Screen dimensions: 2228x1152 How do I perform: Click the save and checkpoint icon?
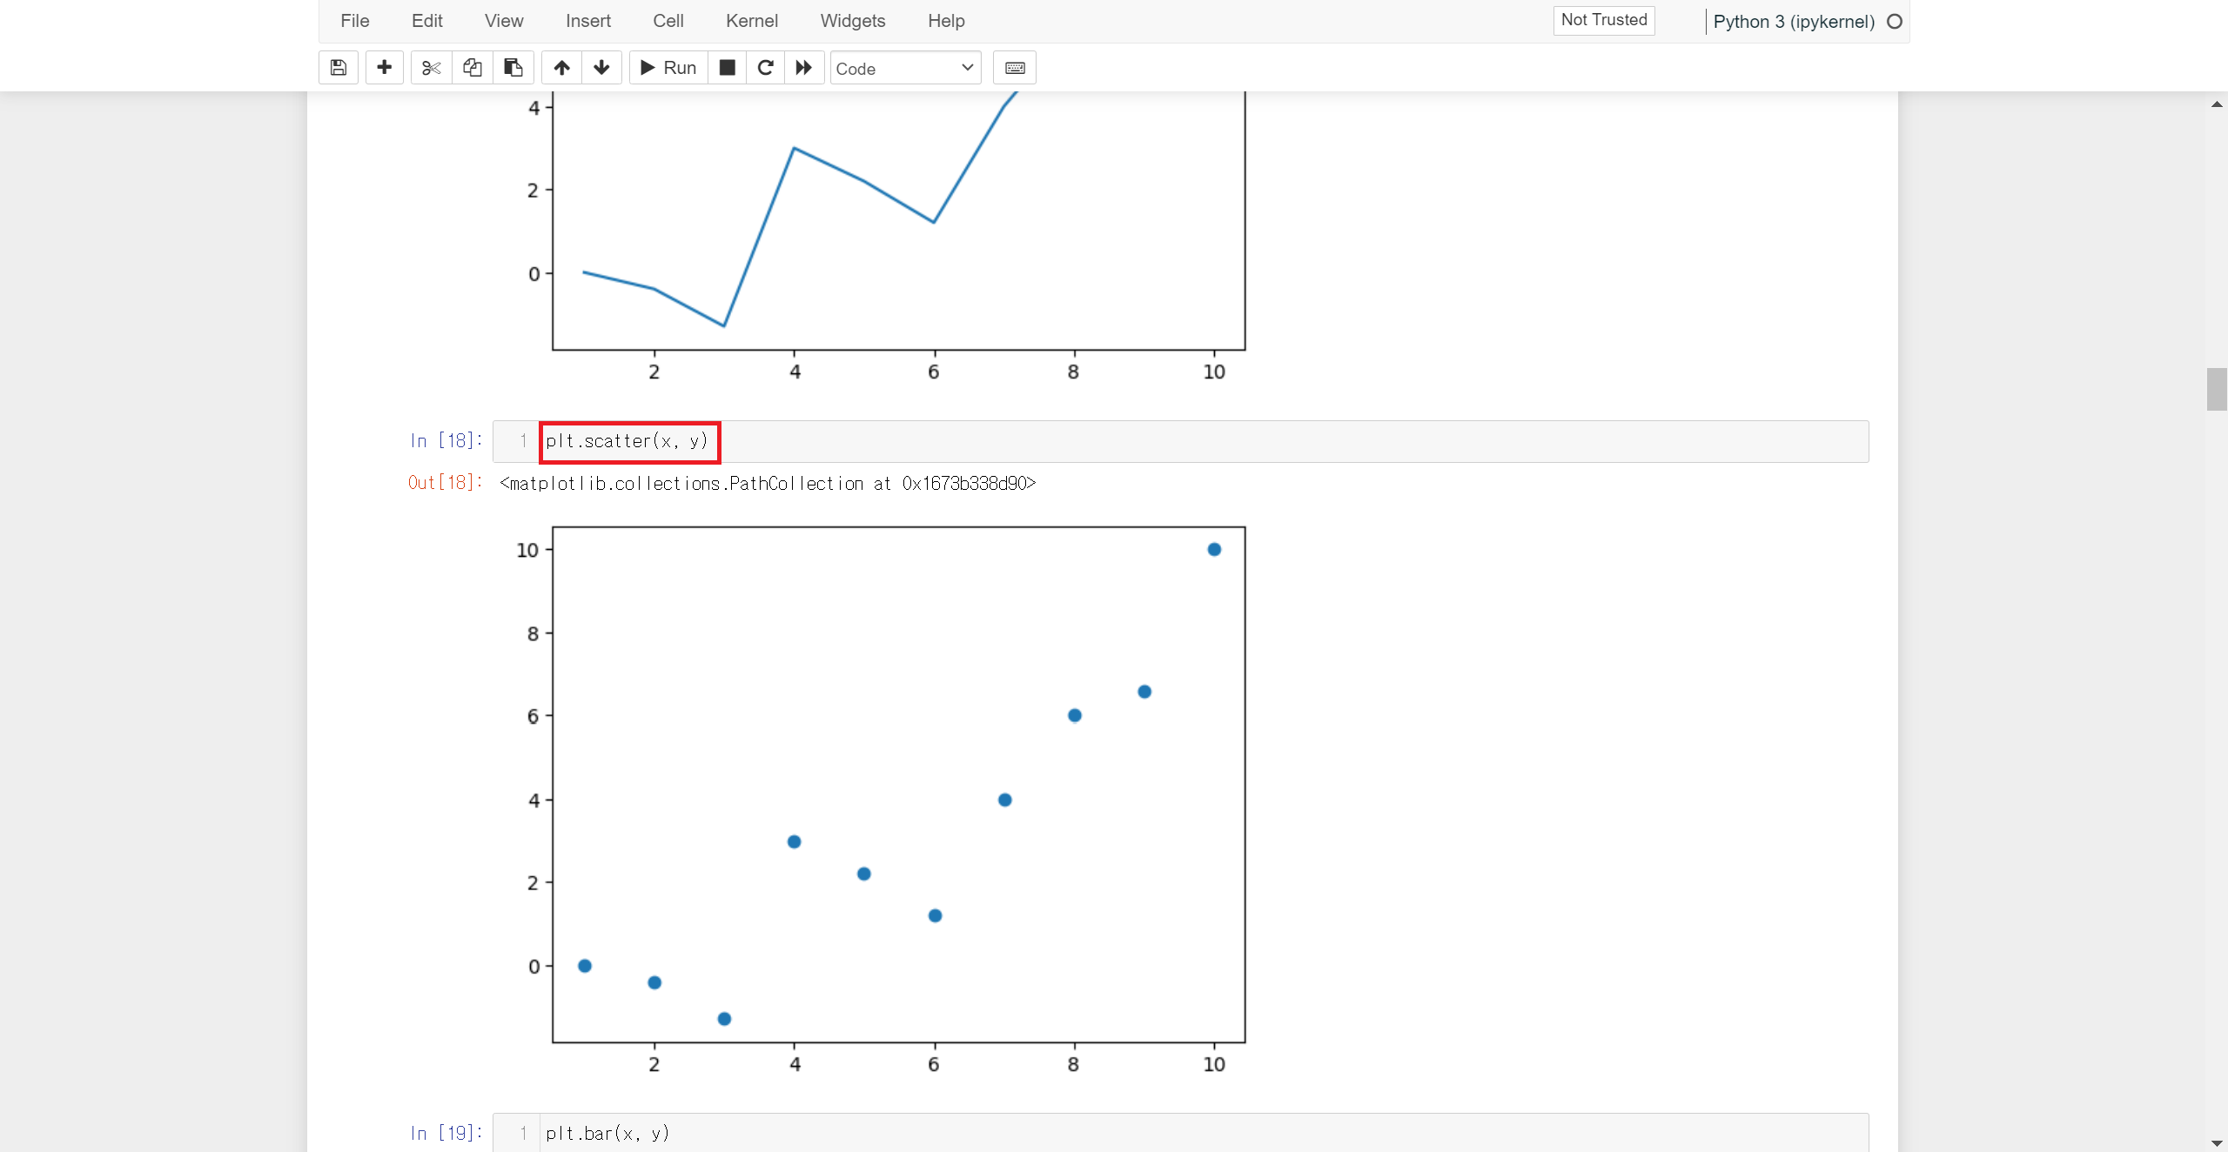click(x=339, y=68)
